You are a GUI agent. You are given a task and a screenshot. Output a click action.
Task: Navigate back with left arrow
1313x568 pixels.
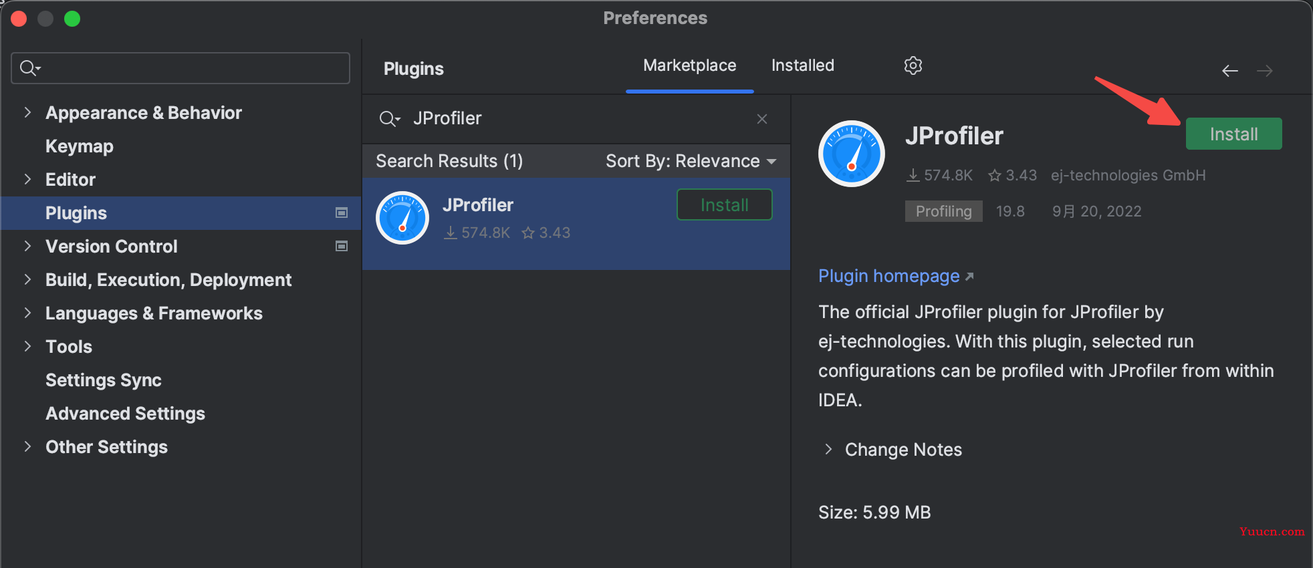pyautogui.click(x=1230, y=71)
